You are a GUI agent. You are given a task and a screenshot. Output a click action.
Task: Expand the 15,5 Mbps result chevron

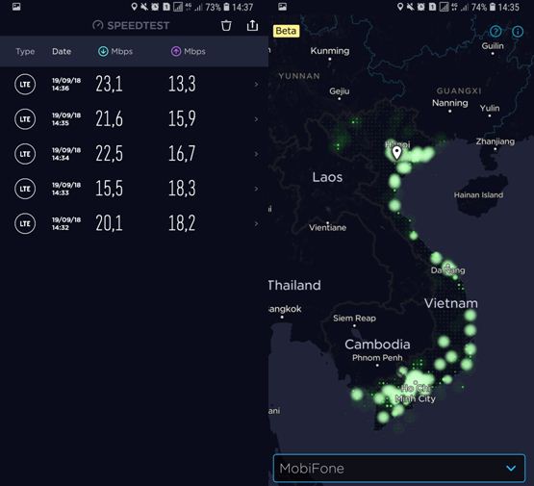click(257, 189)
